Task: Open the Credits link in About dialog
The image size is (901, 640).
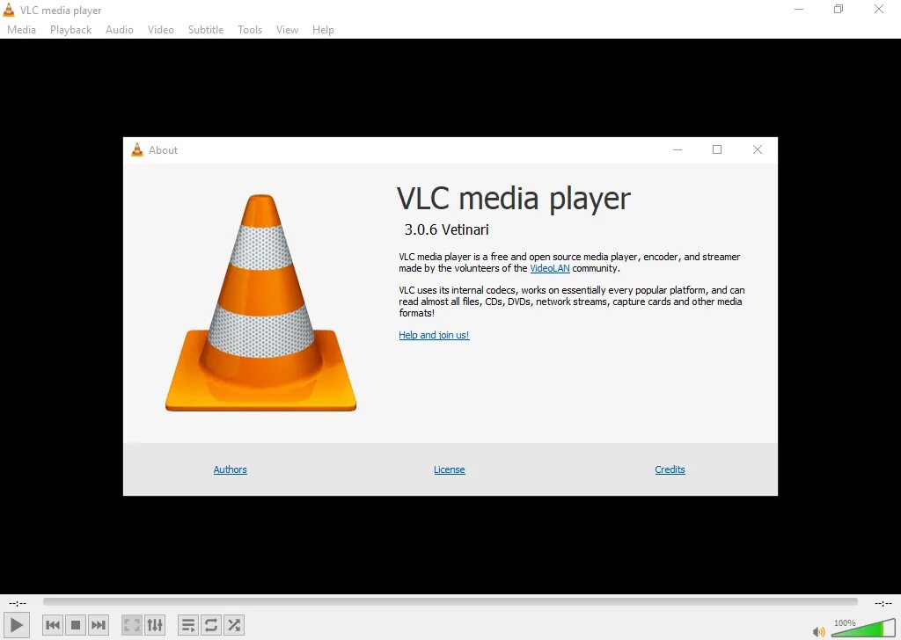Action: click(670, 469)
